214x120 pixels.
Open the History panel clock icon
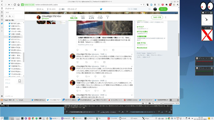(x=2, y=20)
